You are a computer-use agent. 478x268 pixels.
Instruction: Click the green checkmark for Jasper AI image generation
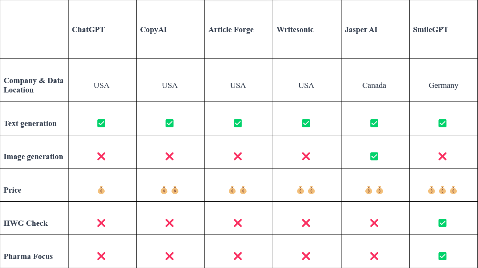point(374,156)
